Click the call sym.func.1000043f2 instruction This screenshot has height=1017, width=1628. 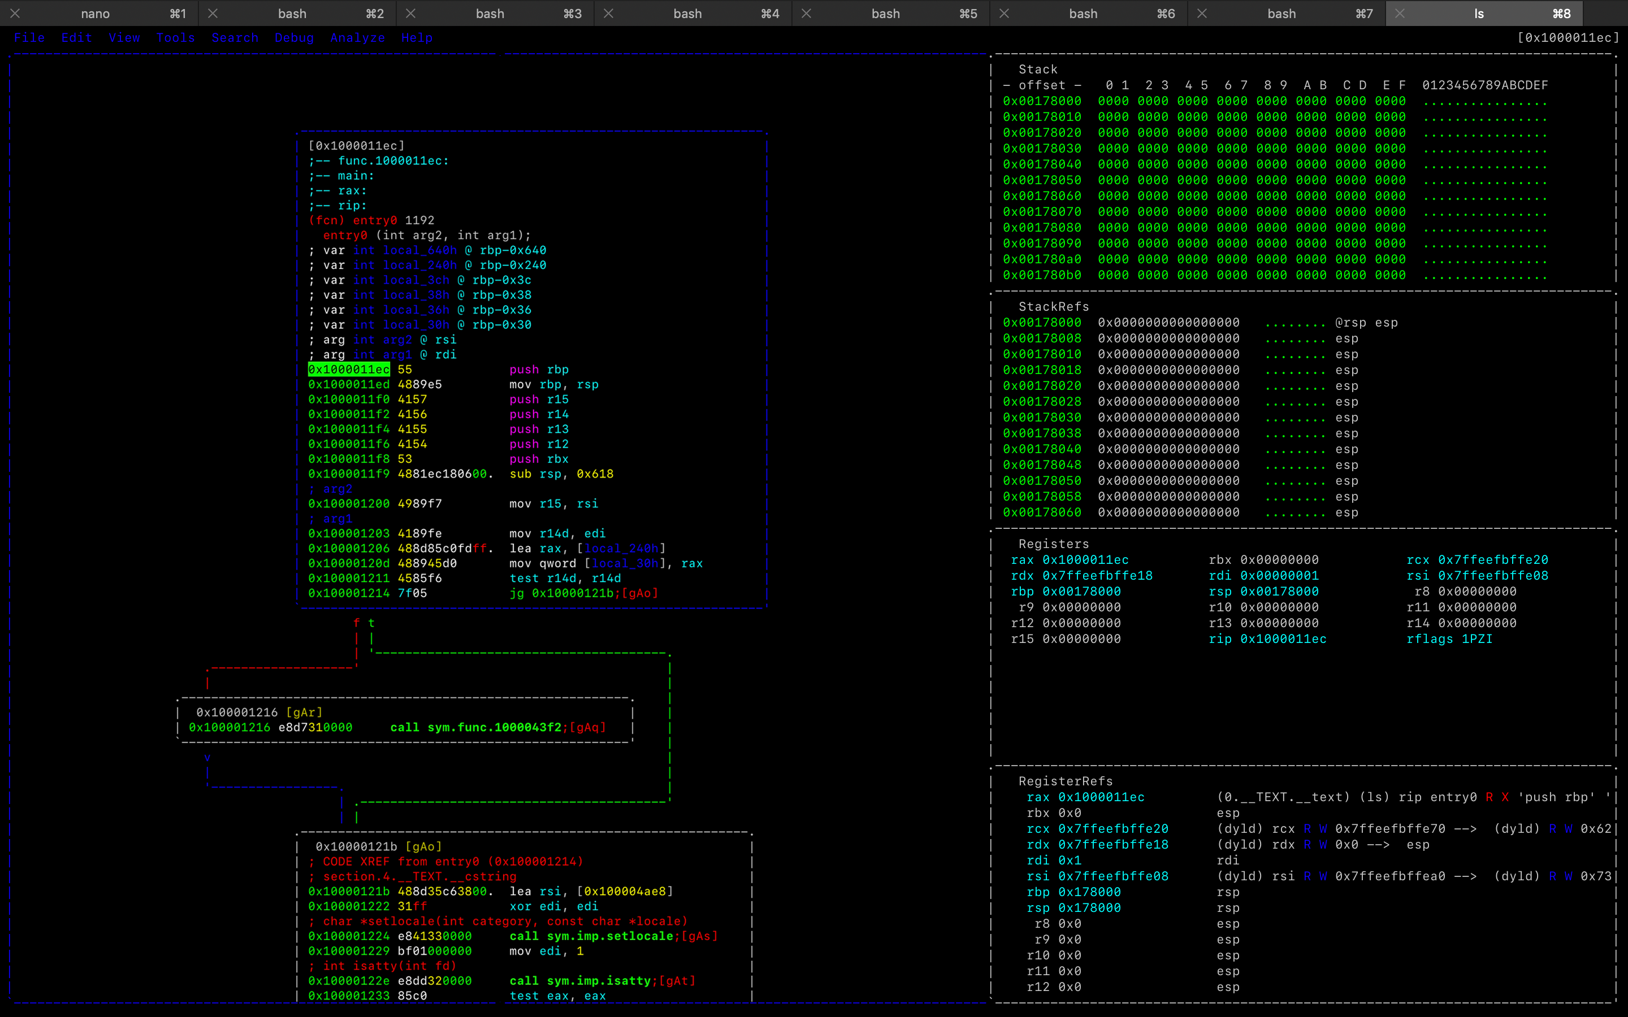[x=475, y=727]
